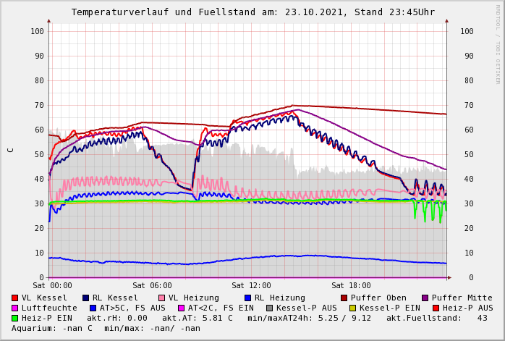Viewport: 505px width, 341px height.
Task: Select the Sat 18:00 time axis label
Action: 351,286
